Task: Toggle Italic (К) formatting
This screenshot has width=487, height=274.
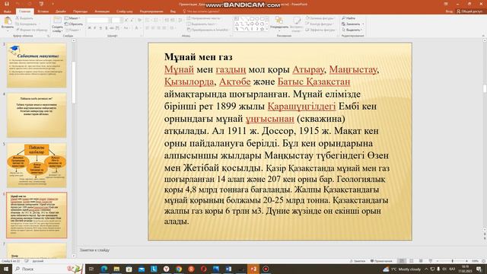Action: click(95, 28)
